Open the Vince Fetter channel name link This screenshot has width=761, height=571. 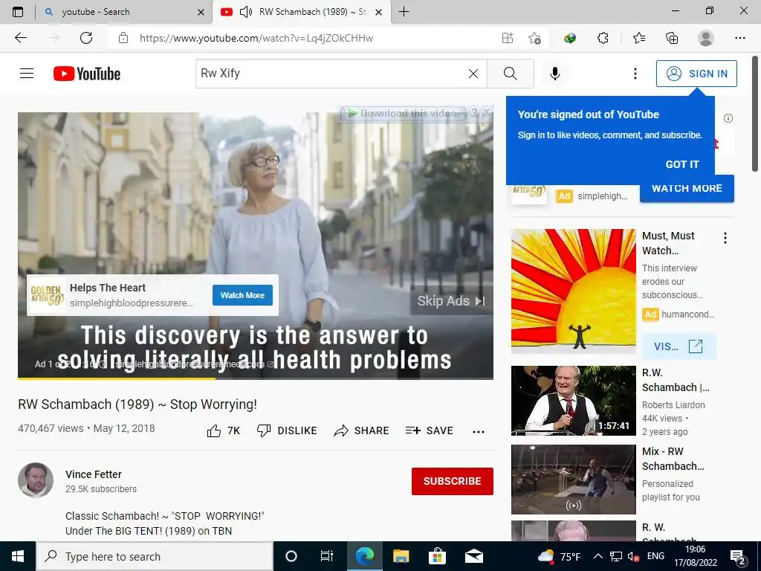(x=94, y=474)
